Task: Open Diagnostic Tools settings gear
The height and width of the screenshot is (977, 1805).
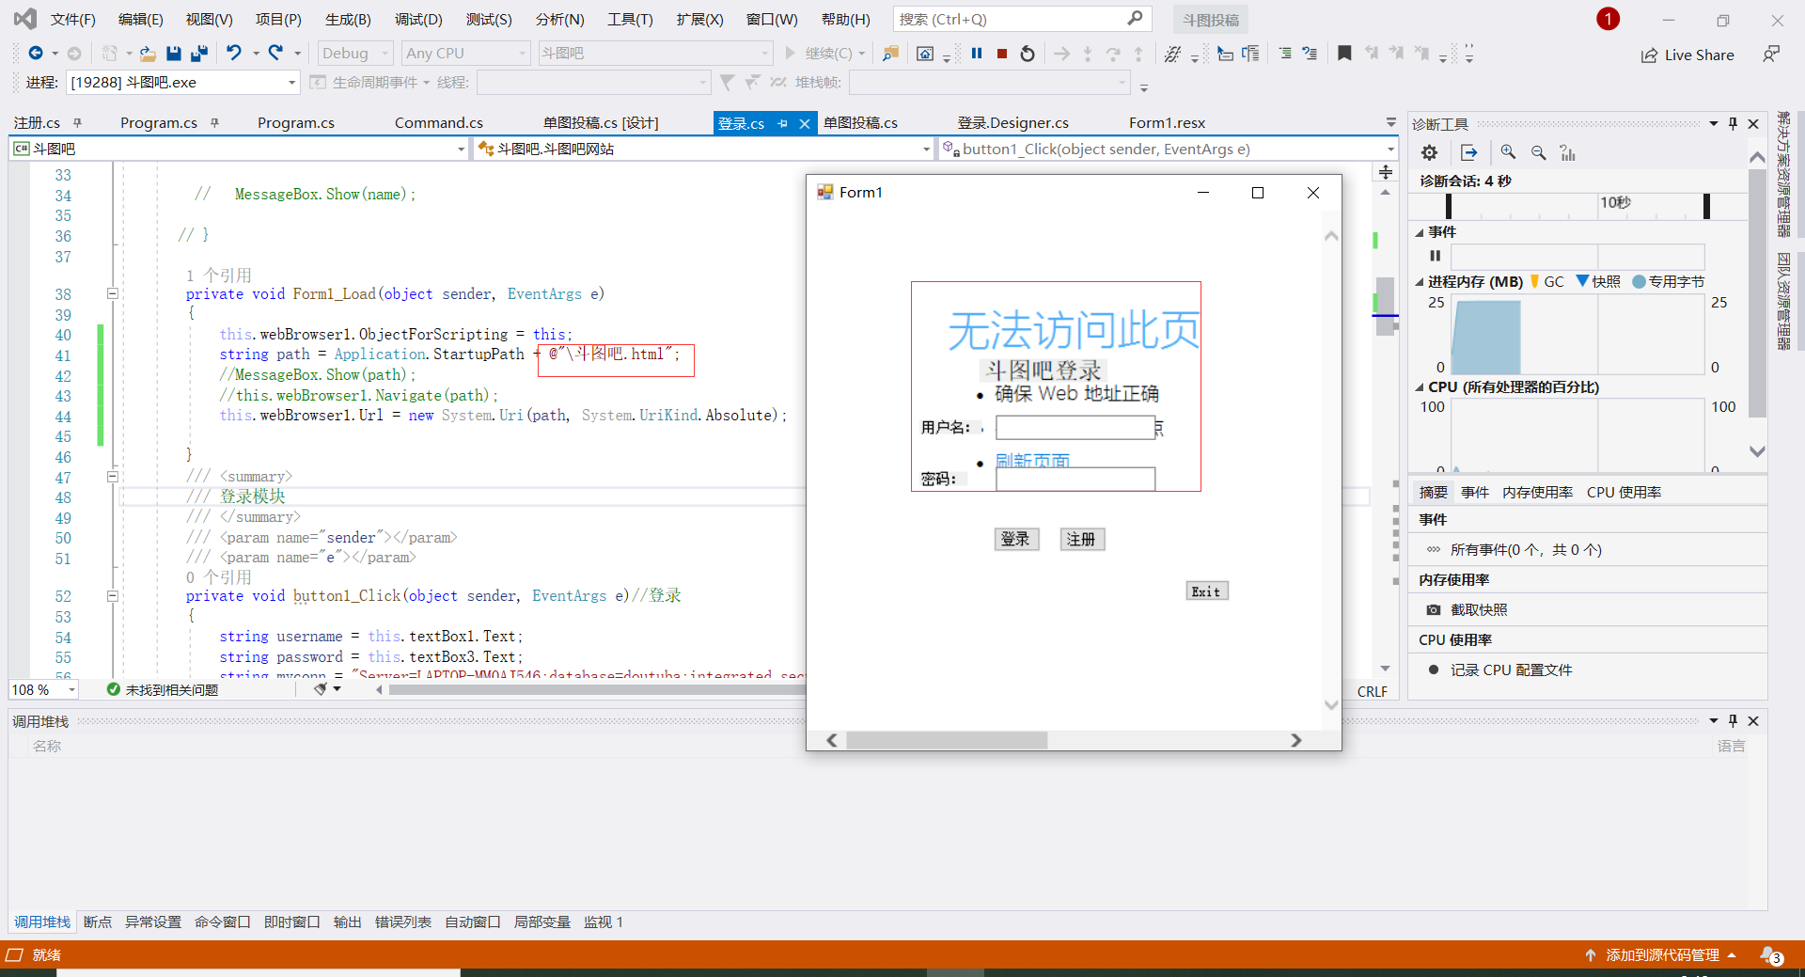Action: [x=1429, y=152]
